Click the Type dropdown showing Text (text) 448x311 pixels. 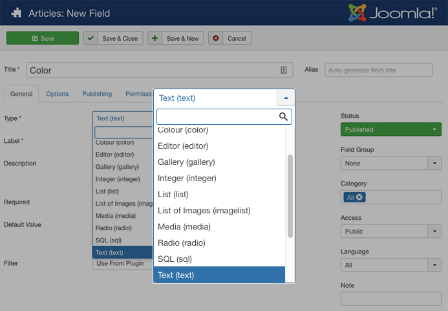point(123,118)
